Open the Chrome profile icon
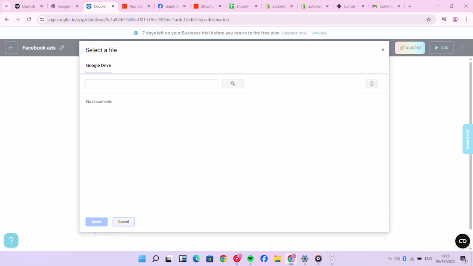Screen dimensions: 473x266 455,19
